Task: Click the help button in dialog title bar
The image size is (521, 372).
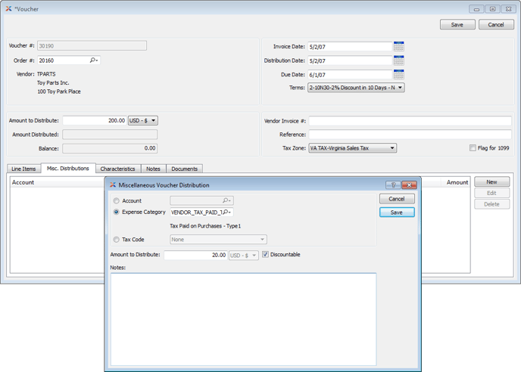Action: tap(393, 184)
